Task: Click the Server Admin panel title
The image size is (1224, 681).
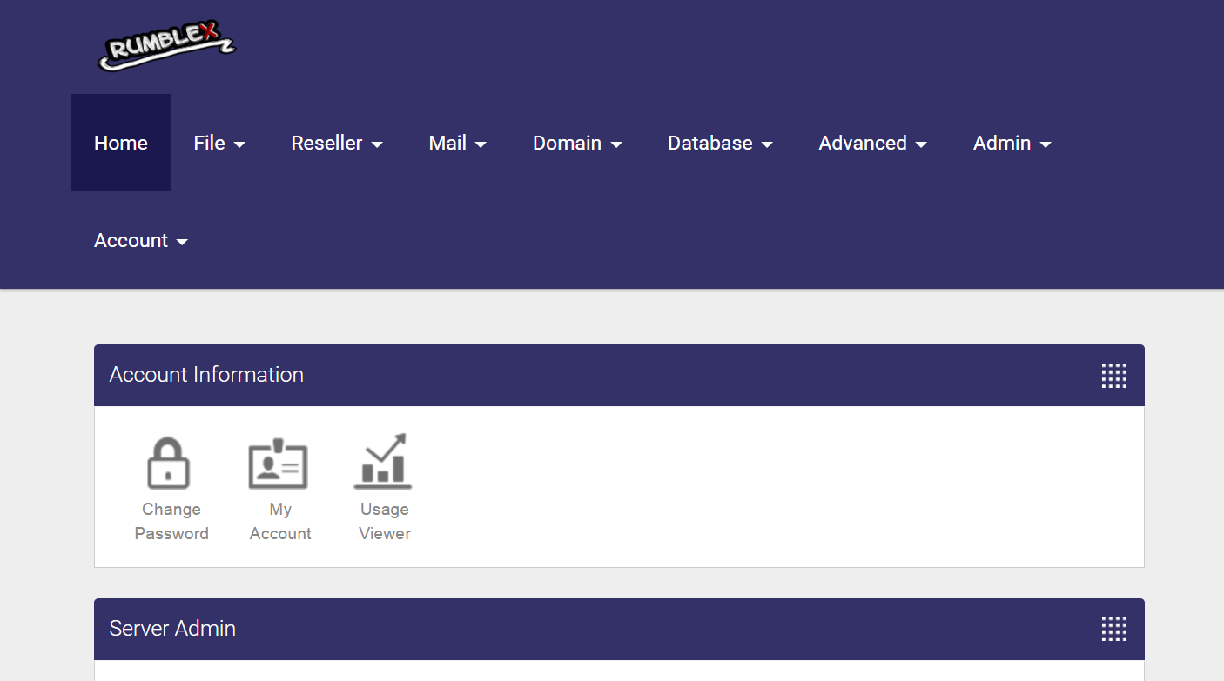Action: [x=172, y=629]
